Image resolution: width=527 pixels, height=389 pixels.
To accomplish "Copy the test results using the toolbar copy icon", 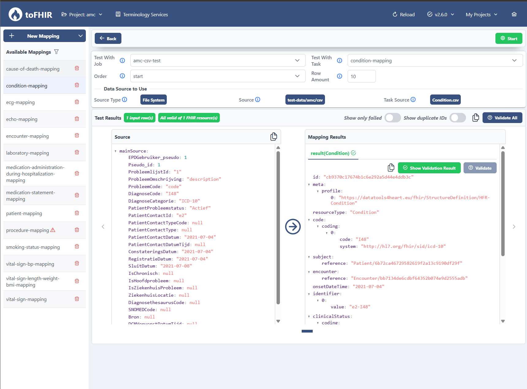I will coord(475,118).
